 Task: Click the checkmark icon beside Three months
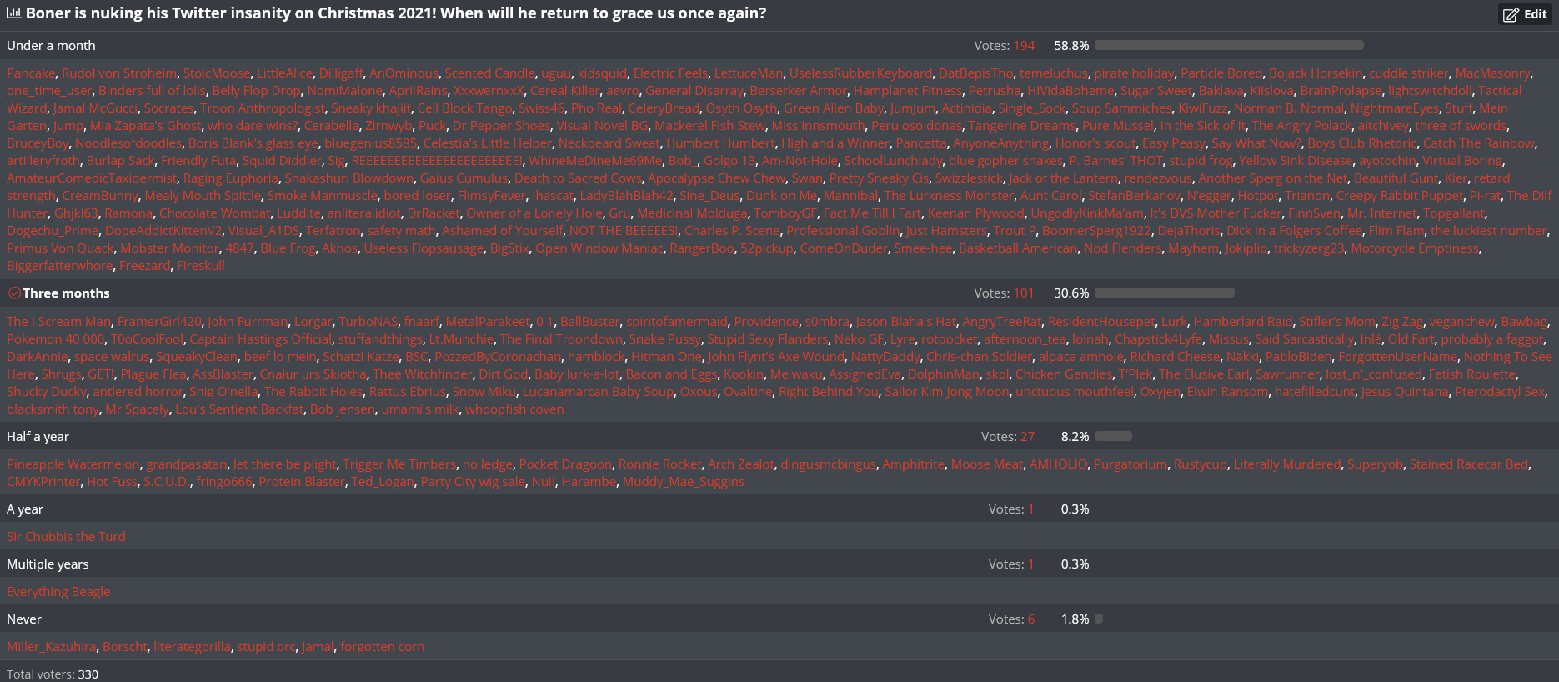(14, 293)
